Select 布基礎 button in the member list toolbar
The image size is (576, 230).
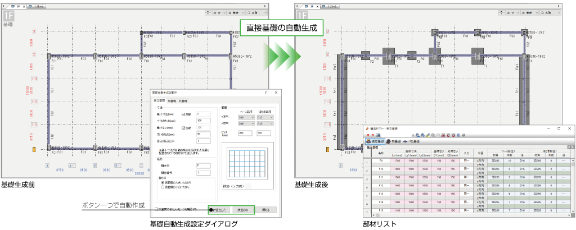[393, 141]
